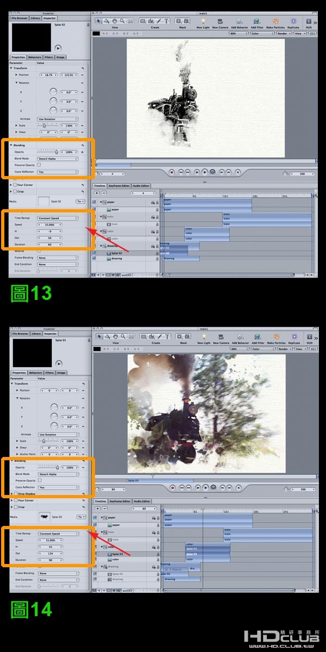Click Make Particles in Splat 02 window toolbar
The width and height of the screenshot is (326, 652).
[276, 21]
